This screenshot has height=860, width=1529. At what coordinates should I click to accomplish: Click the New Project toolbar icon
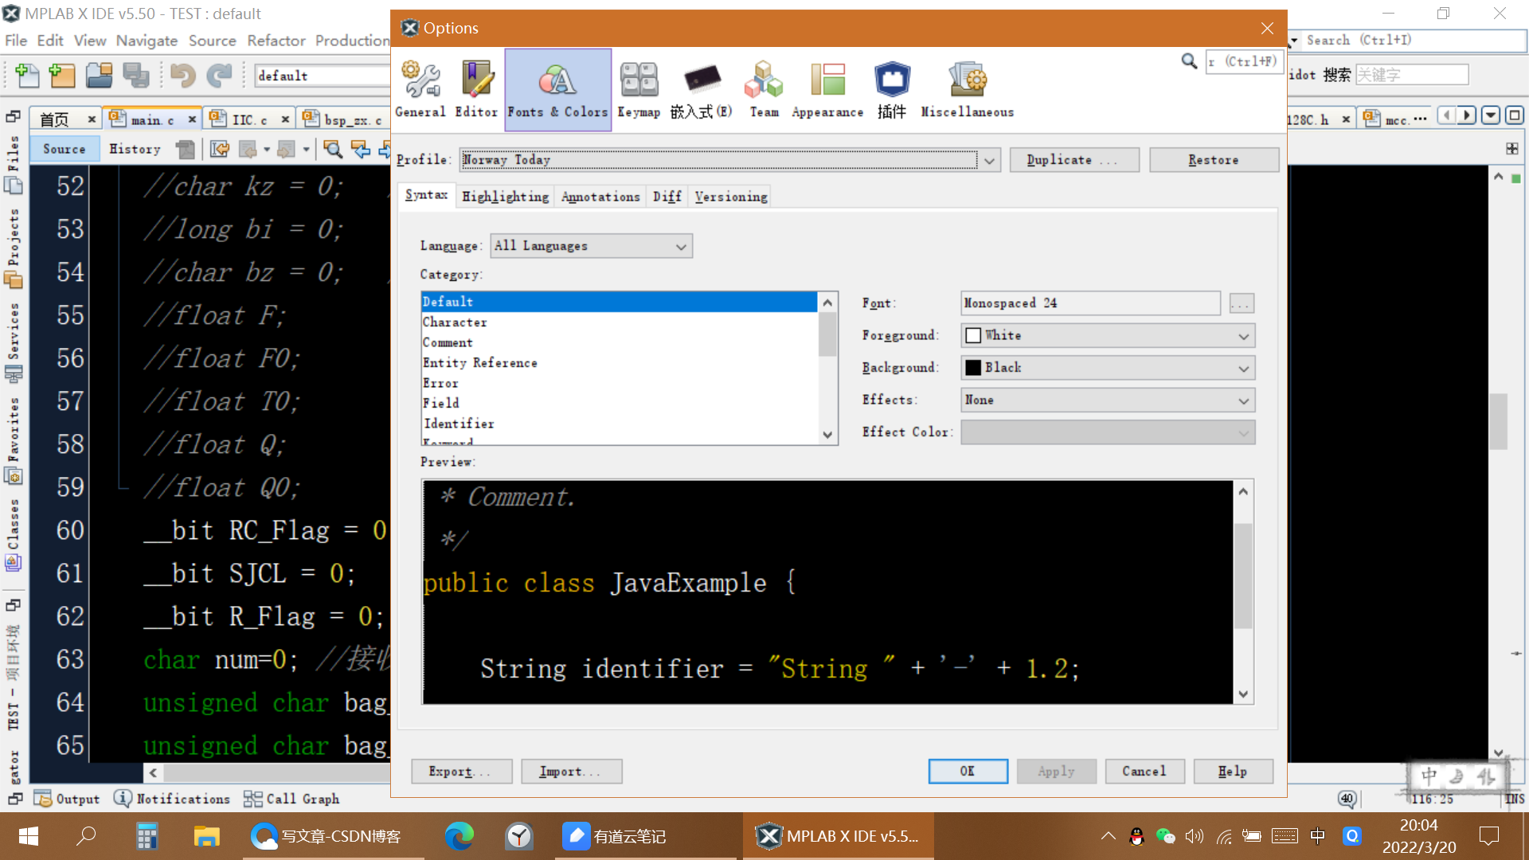click(62, 76)
